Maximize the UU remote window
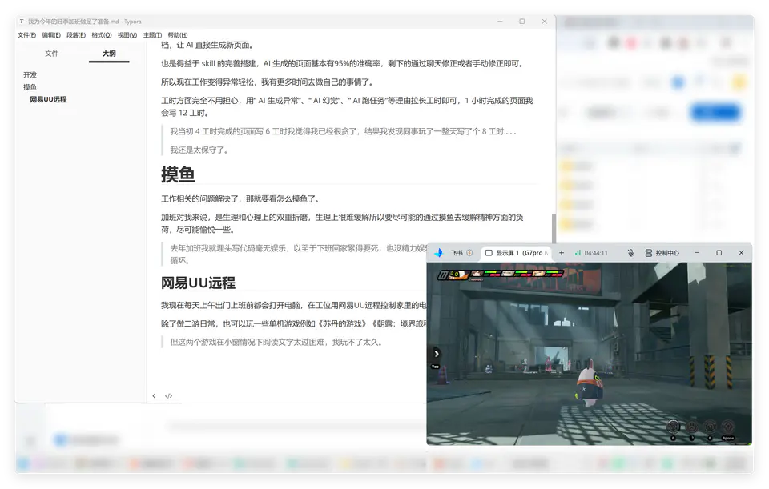The image size is (769, 489). point(719,253)
